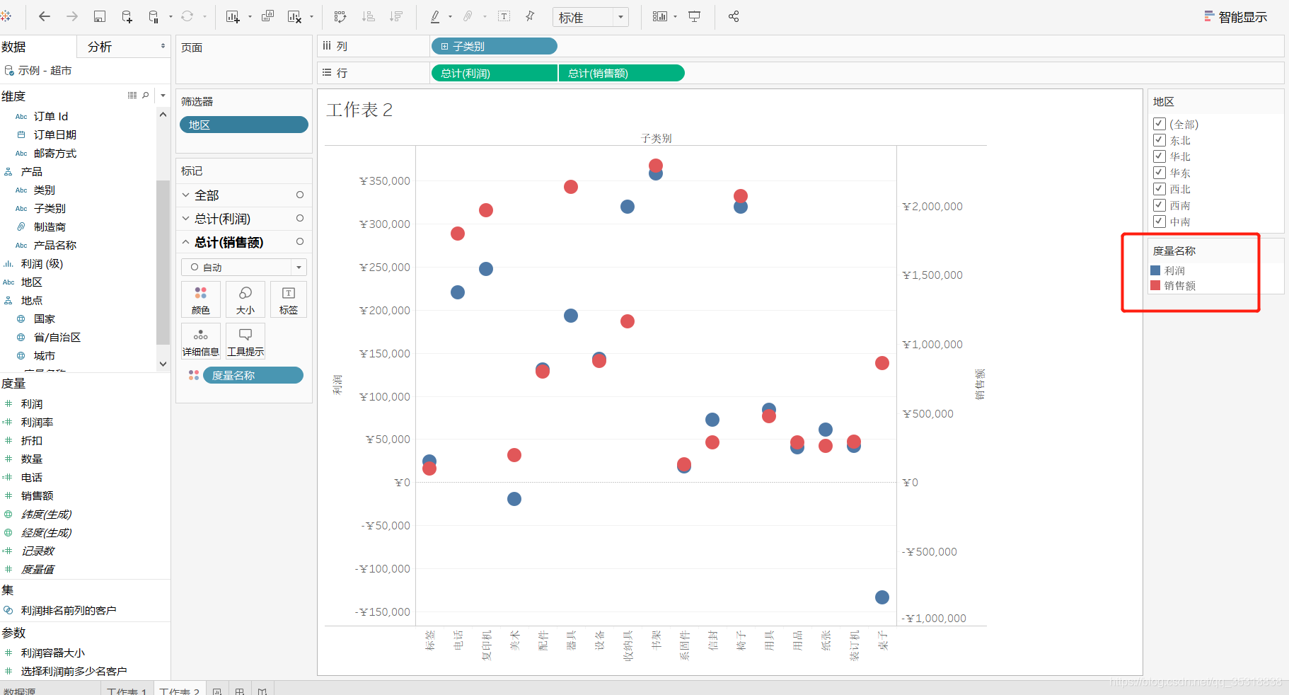Toggle the (全部) region checkbox
This screenshot has width=1289, height=695.
[x=1159, y=124]
